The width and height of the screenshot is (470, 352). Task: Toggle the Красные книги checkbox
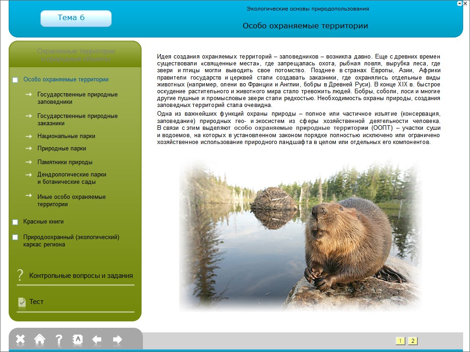point(15,222)
